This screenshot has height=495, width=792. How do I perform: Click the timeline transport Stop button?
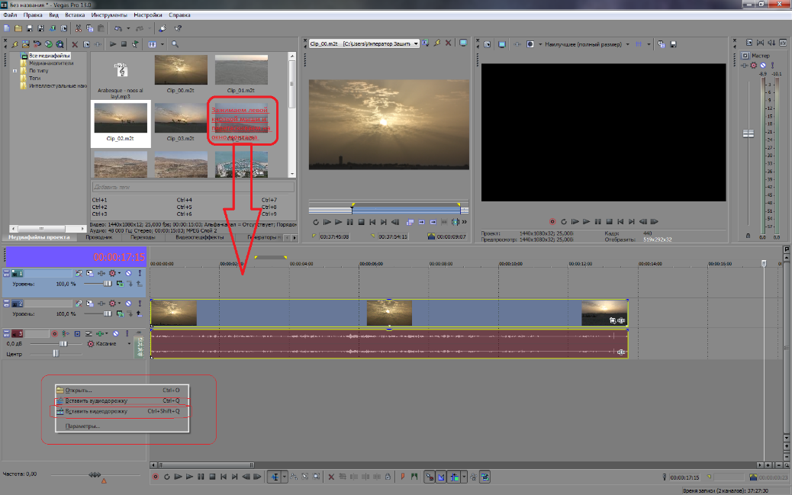pos(212,477)
